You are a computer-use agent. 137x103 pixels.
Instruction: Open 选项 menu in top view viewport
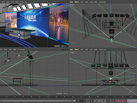coord(86,2)
